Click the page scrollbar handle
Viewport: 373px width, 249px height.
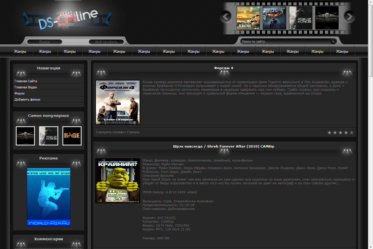[370, 41]
